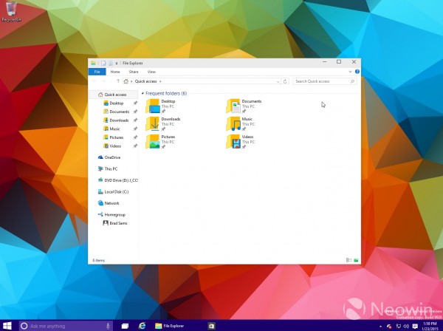Screen dimensions: 443x331
Task: Click the Help question mark icon
Action: pos(357,72)
